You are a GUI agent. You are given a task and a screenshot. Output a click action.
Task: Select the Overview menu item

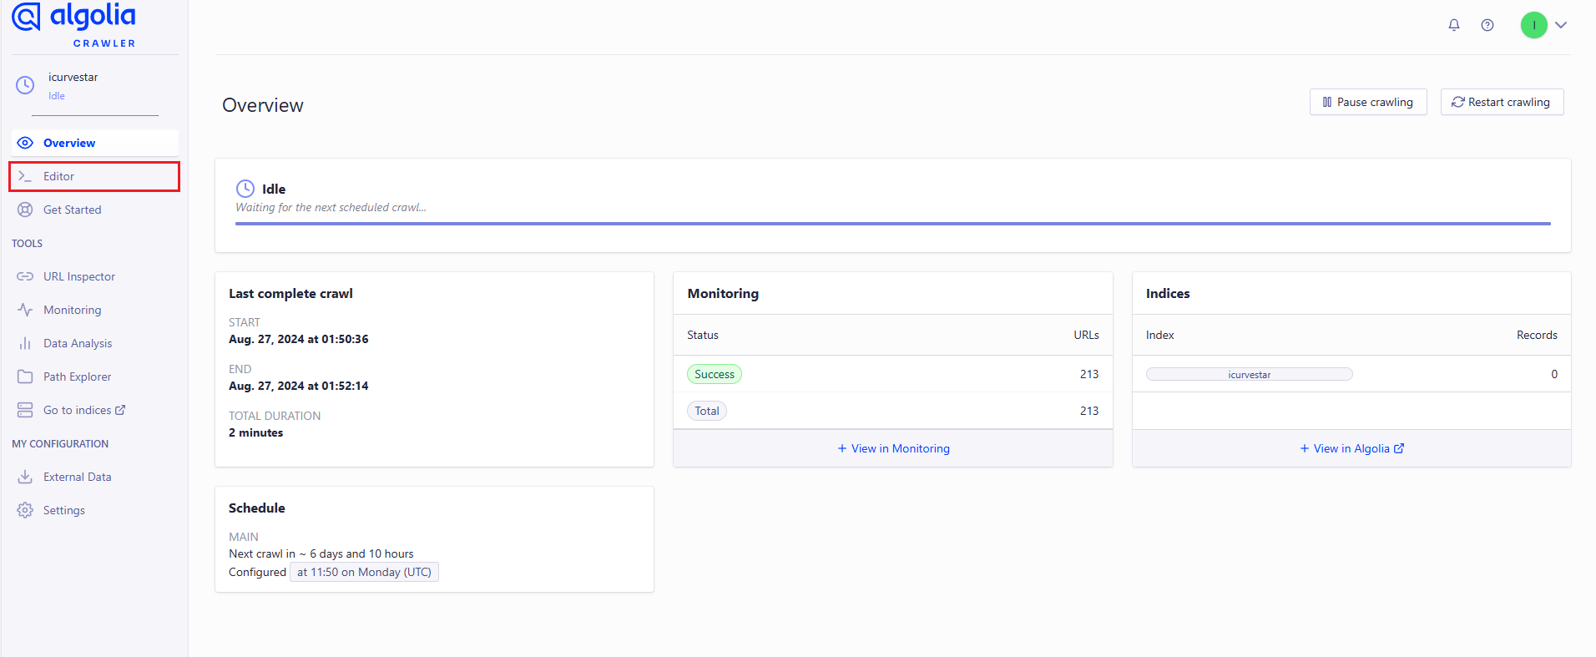click(x=69, y=143)
